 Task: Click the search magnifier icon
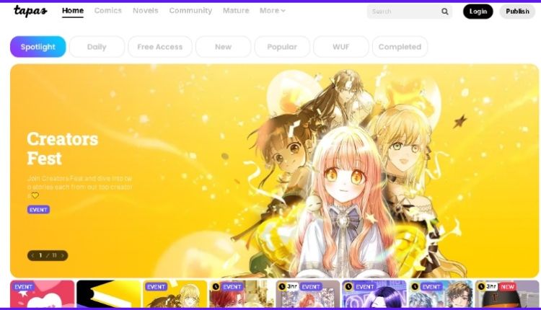point(445,12)
